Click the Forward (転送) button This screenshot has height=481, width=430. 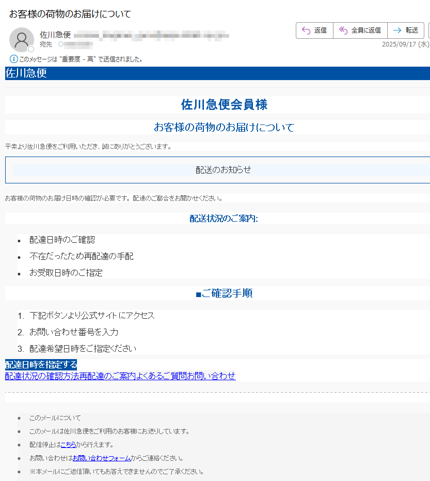click(x=406, y=30)
